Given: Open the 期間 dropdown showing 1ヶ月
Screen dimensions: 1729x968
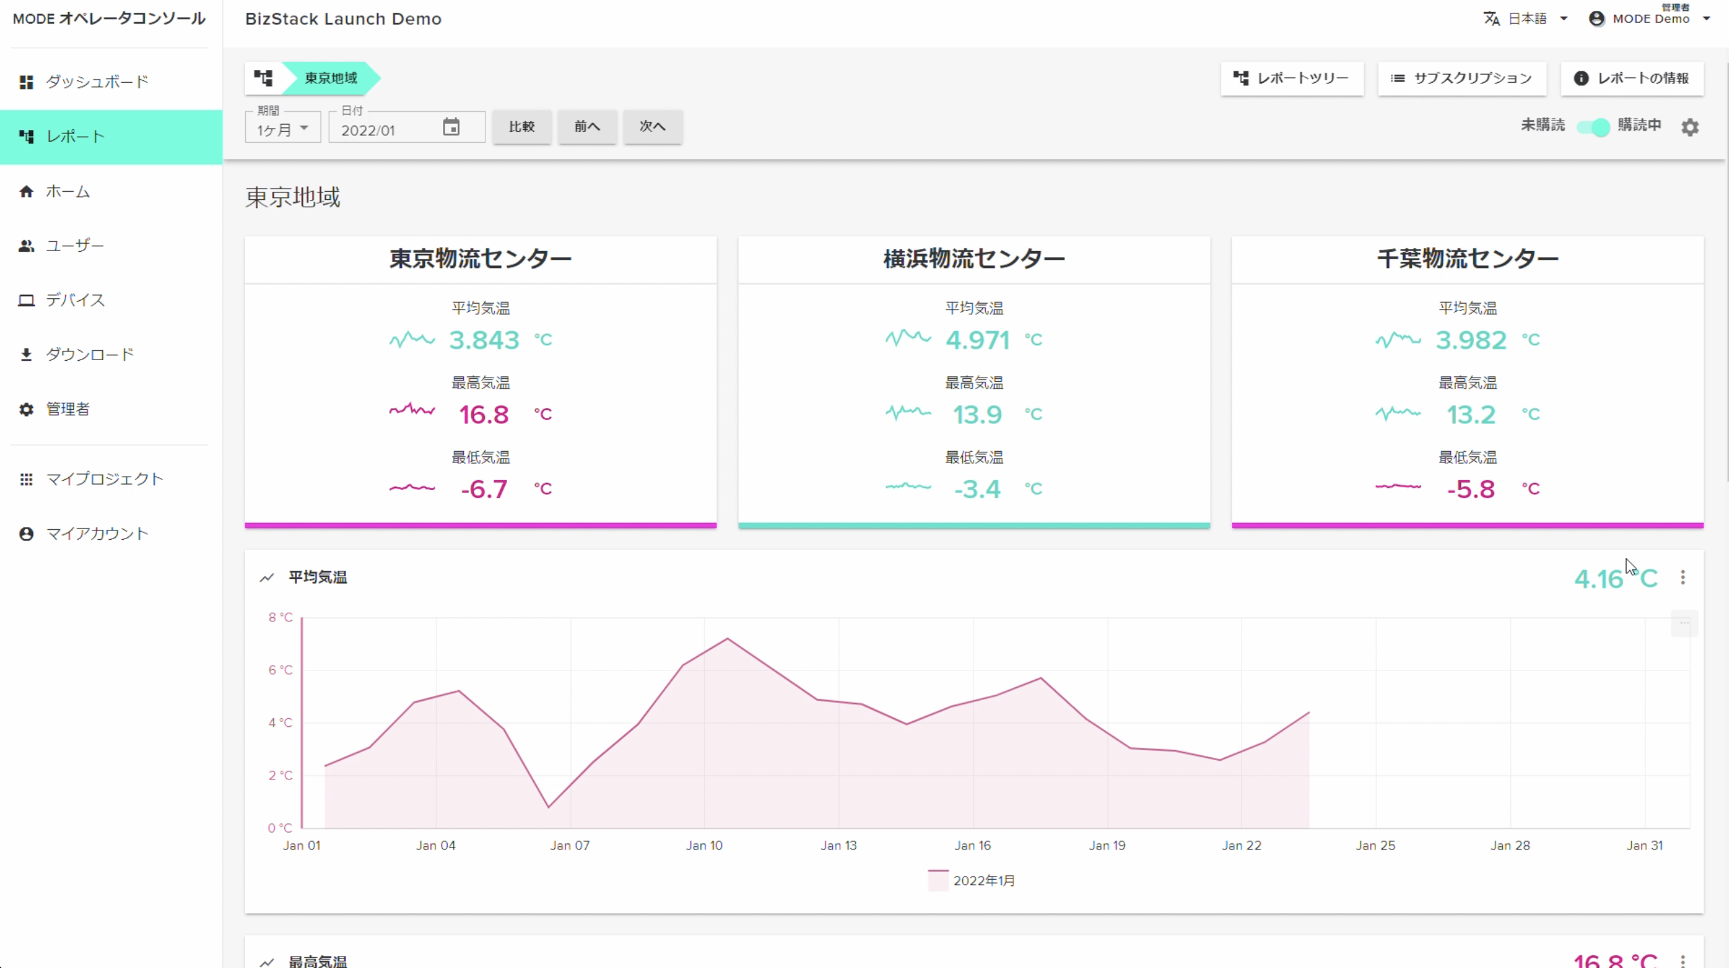Looking at the screenshot, I should coord(282,127).
